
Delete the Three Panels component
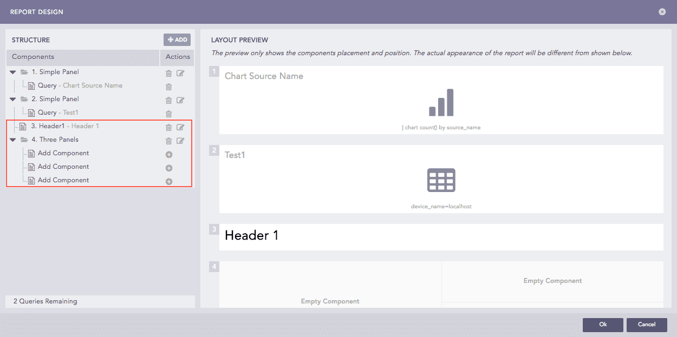point(168,141)
